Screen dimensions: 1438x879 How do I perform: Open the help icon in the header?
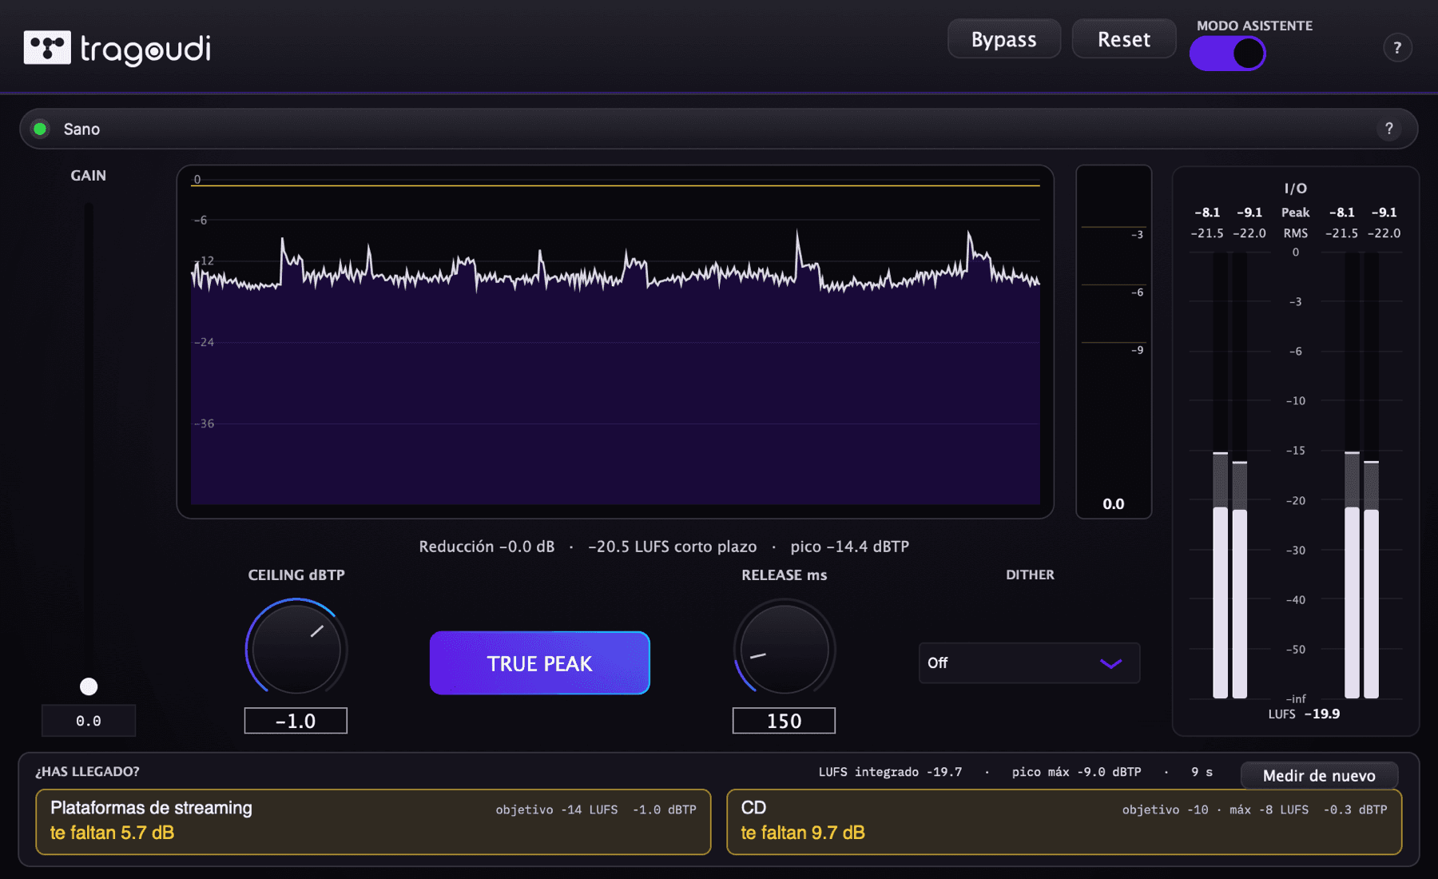(x=1397, y=48)
